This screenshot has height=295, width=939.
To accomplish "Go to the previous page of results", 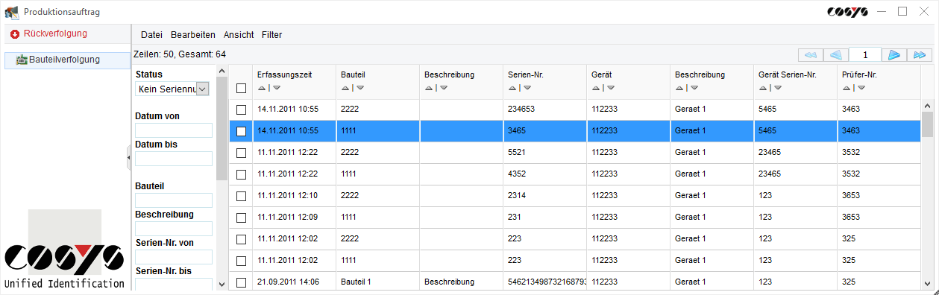I will click(836, 55).
